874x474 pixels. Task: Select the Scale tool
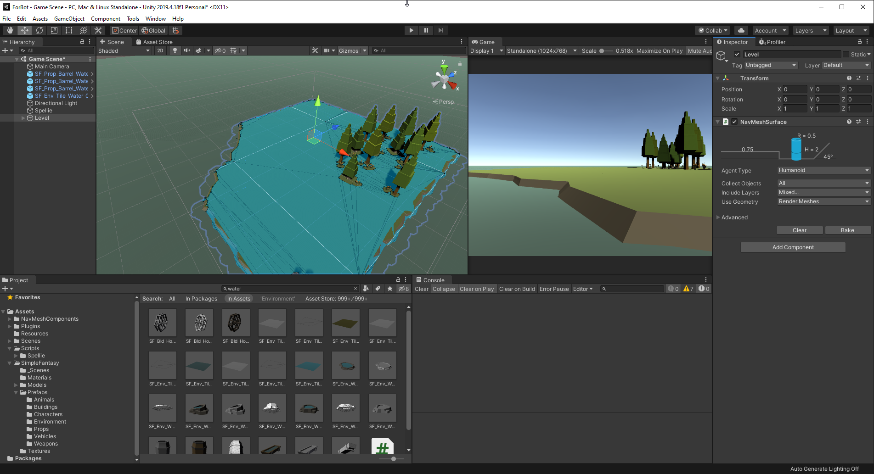coord(54,30)
